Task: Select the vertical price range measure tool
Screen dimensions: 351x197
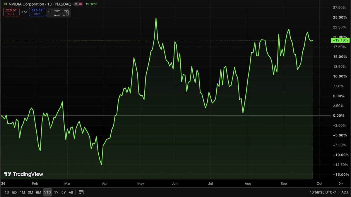Action: pos(57,13)
